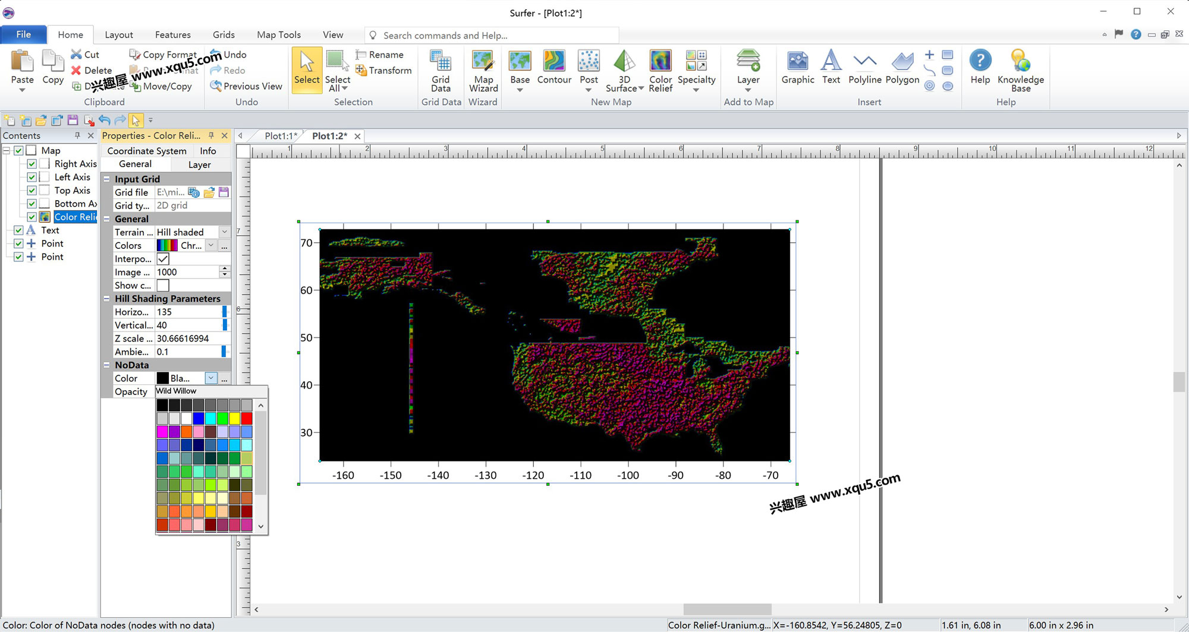The width and height of the screenshot is (1189, 632).
Task: Click the Cut command
Action: click(x=85, y=55)
